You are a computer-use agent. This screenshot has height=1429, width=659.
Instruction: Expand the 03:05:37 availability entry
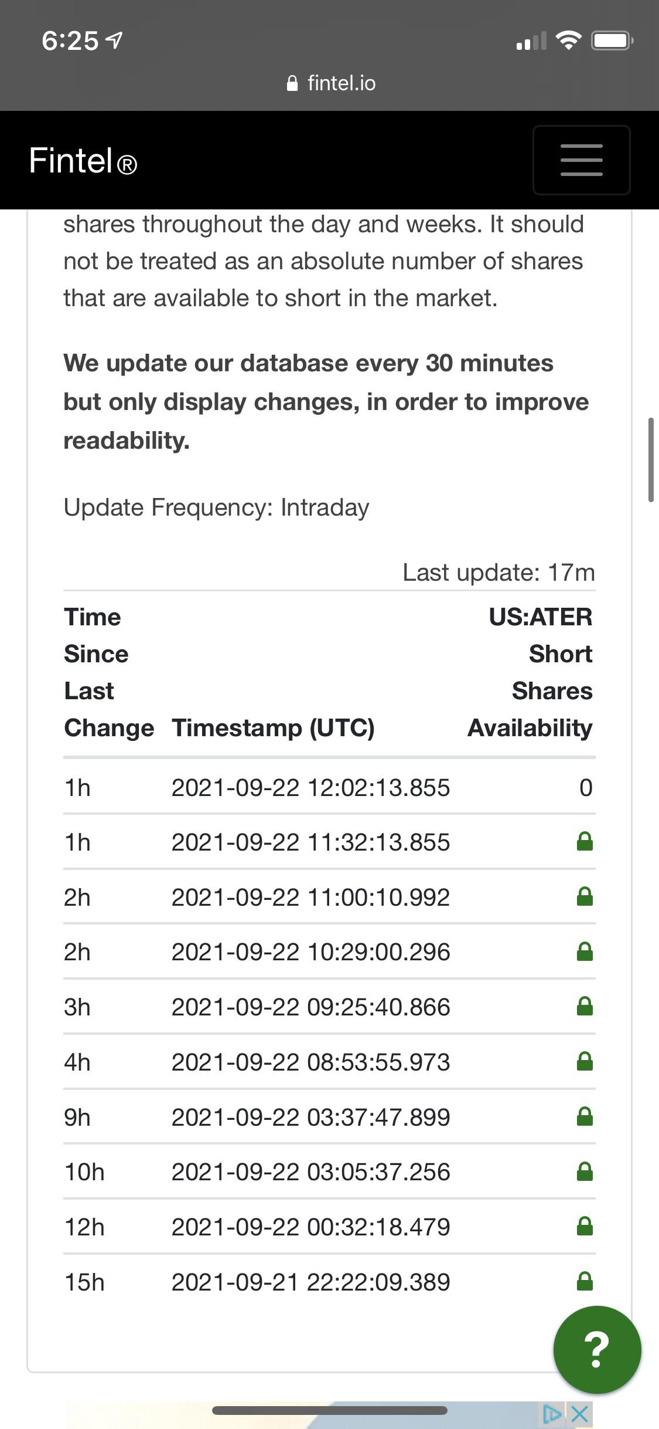click(585, 1171)
